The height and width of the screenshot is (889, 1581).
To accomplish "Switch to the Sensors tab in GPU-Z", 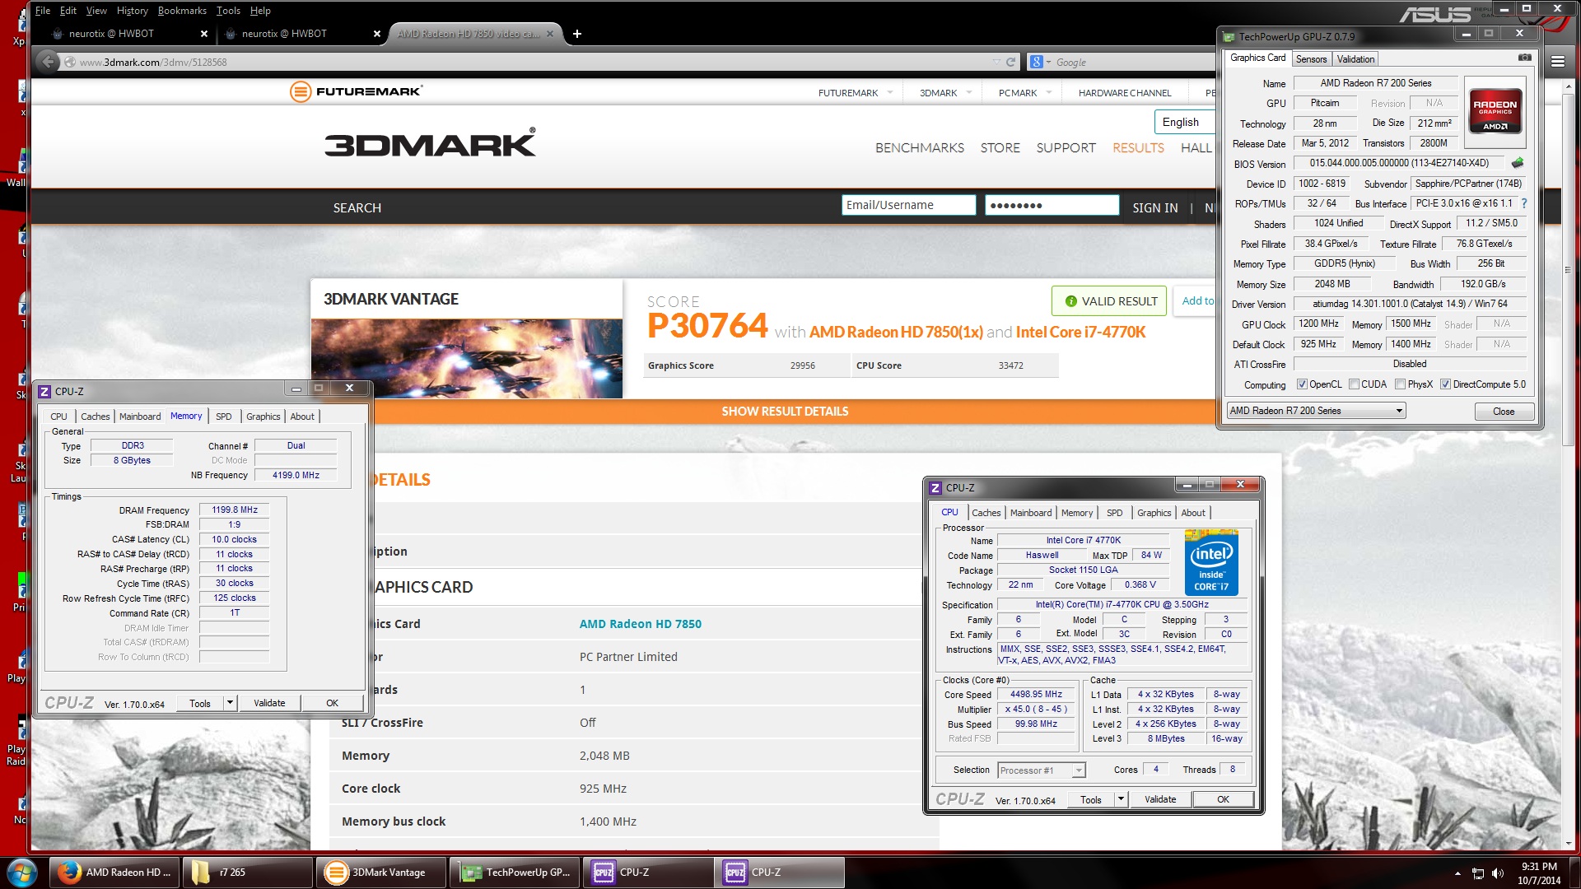I will coord(1311,59).
